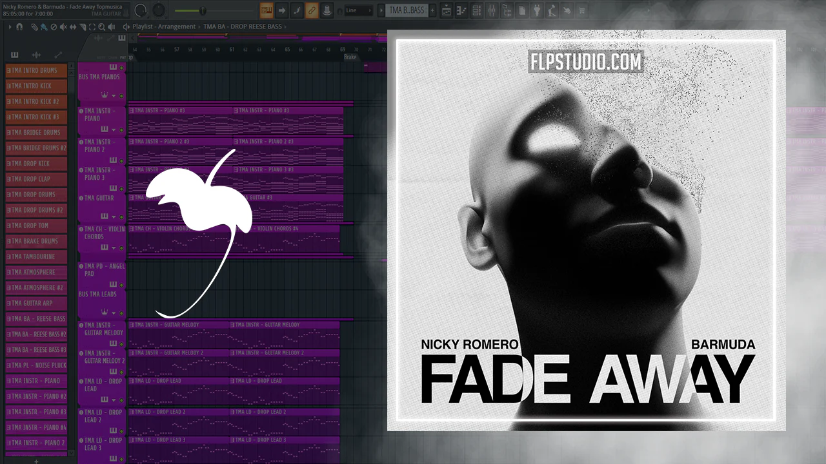Toggle mute LED on TMA PD - ANGEL PAD
This screenshot has height=464, width=826.
121,284
